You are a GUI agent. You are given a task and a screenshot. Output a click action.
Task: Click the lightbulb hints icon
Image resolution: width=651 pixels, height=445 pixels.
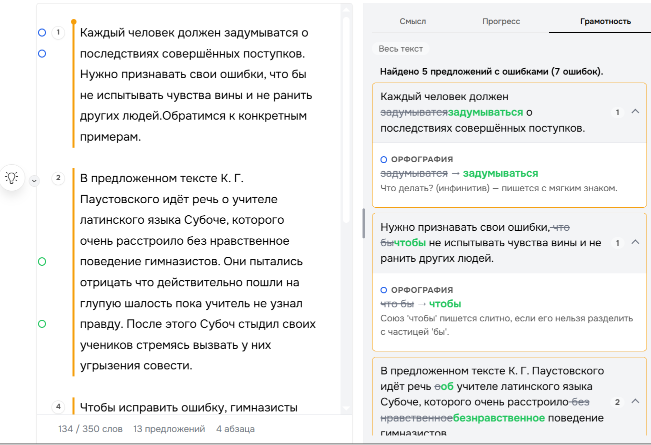click(x=12, y=177)
